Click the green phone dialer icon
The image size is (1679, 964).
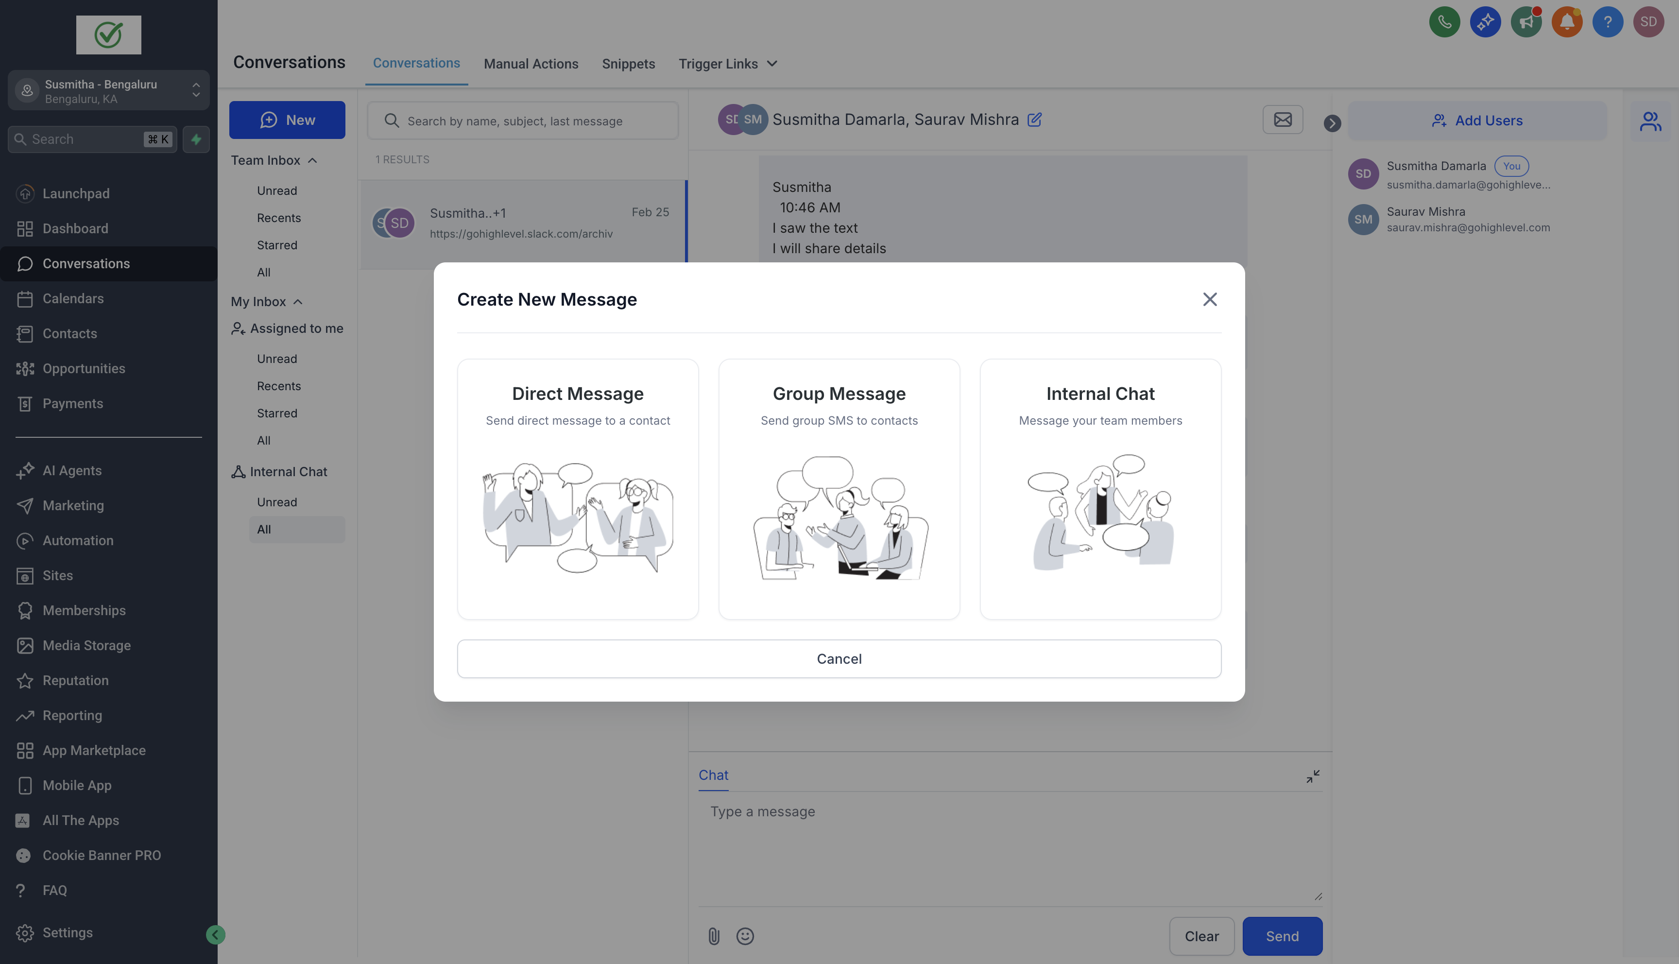coord(1444,22)
